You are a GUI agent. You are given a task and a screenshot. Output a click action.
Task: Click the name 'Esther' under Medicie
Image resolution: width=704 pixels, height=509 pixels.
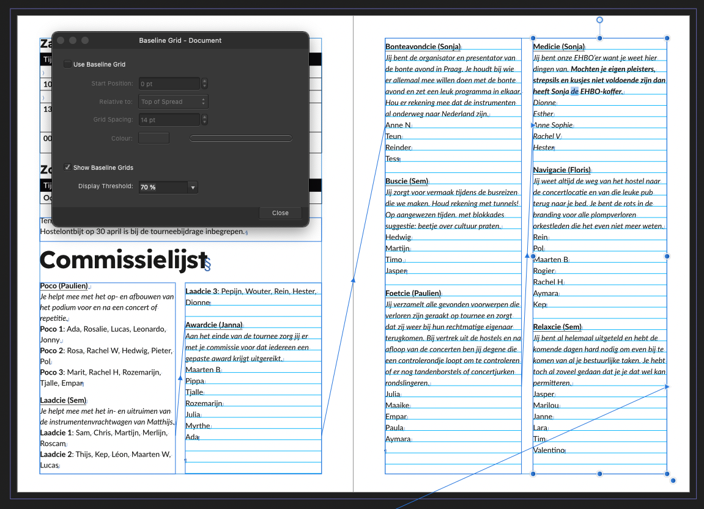pyautogui.click(x=543, y=114)
